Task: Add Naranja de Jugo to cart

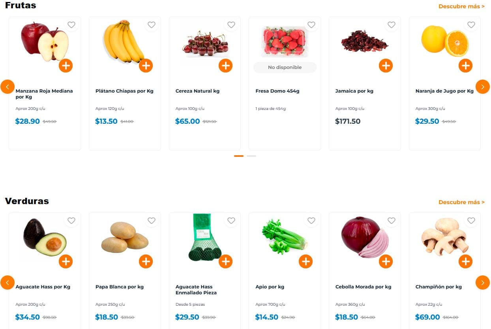Action: pos(465,65)
